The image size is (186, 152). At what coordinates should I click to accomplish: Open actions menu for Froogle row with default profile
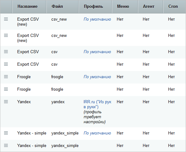click(6, 77)
